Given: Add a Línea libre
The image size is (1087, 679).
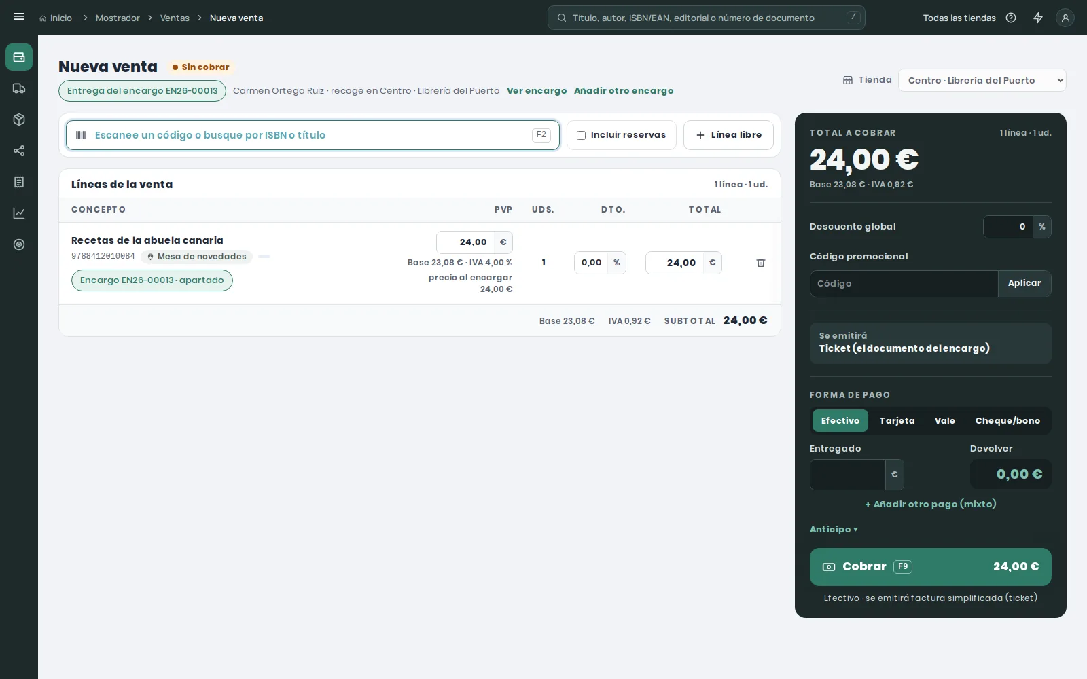Looking at the screenshot, I should coord(728,135).
